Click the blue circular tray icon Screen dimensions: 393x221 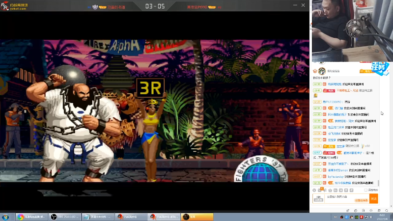click(x=347, y=217)
